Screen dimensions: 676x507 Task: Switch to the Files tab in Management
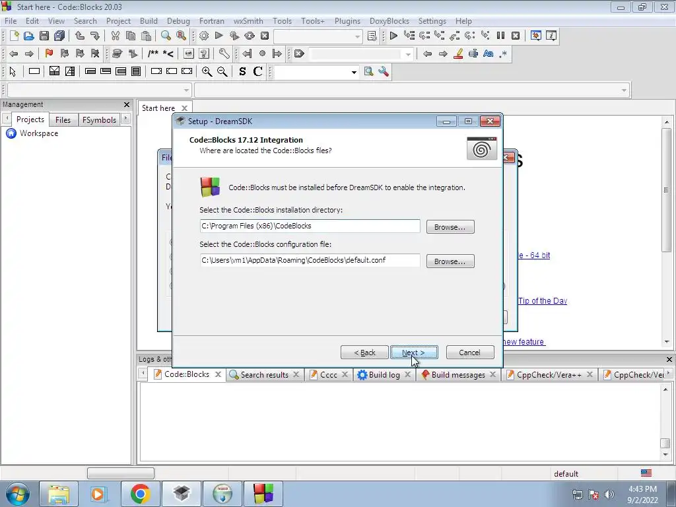pyautogui.click(x=63, y=120)
